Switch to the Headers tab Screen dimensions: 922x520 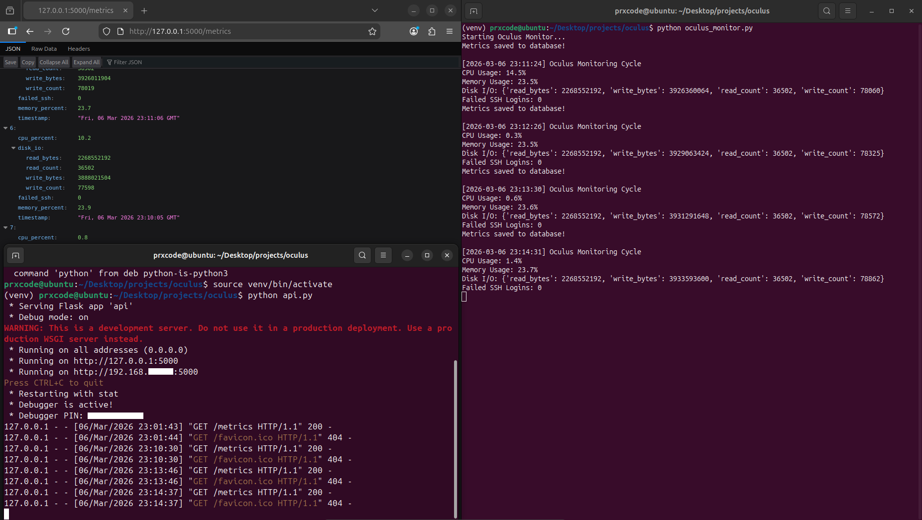tap(79, 49)
